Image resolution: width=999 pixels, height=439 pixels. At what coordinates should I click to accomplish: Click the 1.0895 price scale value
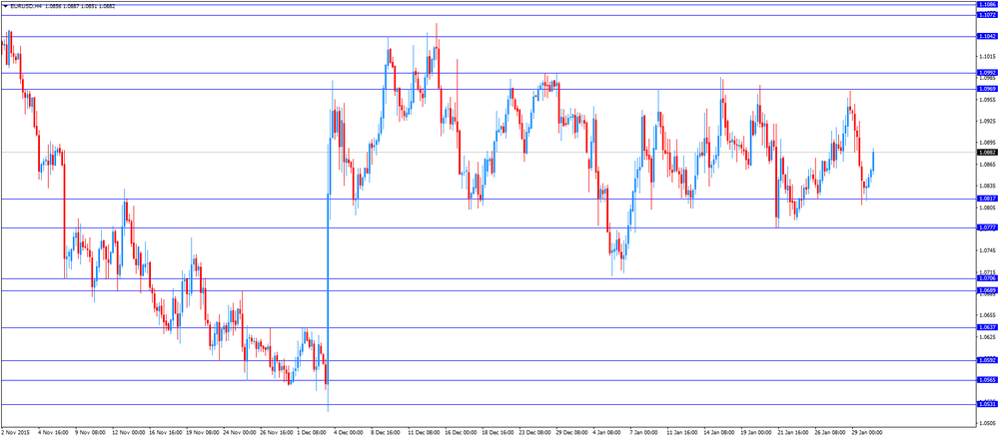(988, 143)
